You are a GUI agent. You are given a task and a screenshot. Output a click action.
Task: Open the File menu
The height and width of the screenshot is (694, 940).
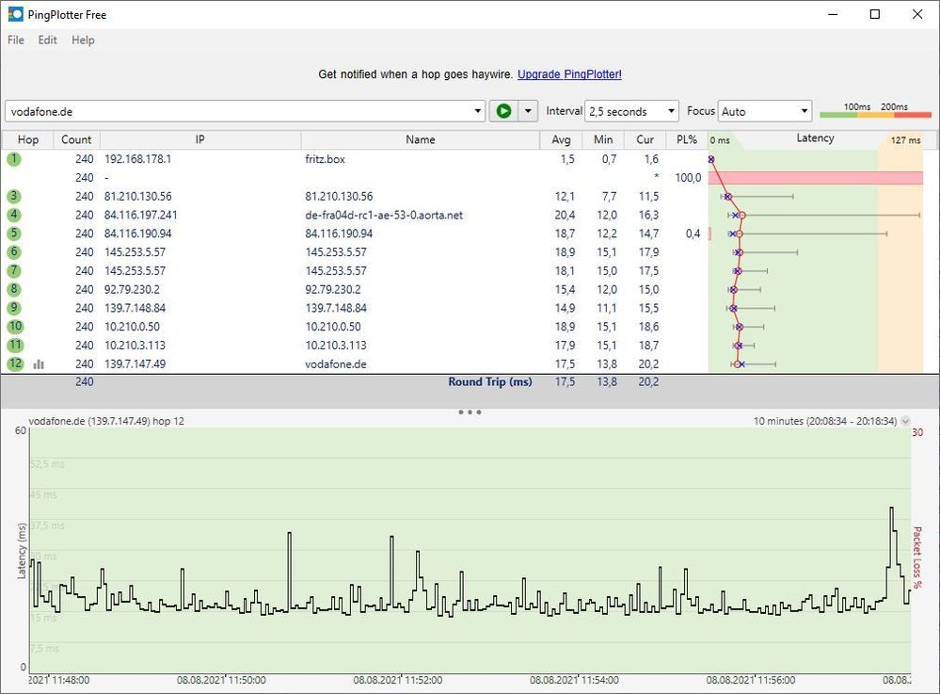tap(16, 40)
